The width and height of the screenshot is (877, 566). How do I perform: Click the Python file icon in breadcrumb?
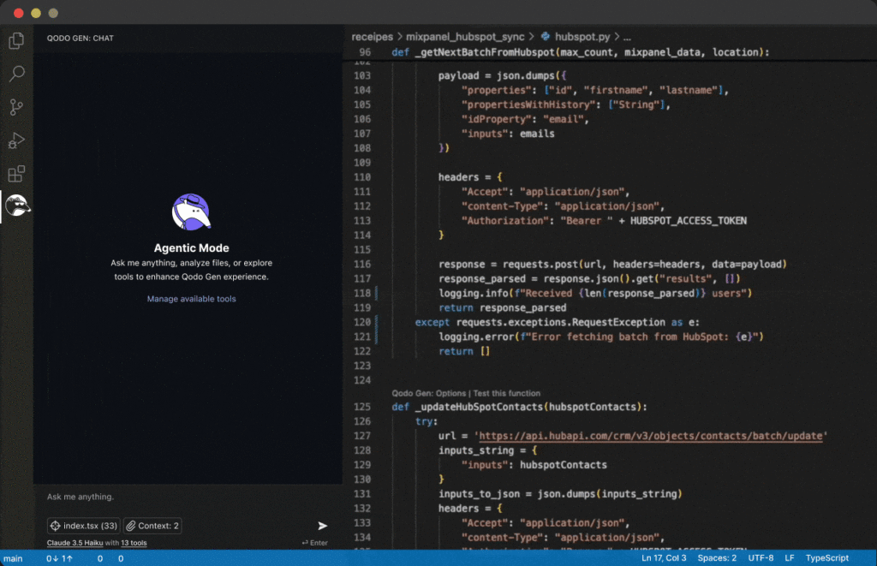point(546,38)
